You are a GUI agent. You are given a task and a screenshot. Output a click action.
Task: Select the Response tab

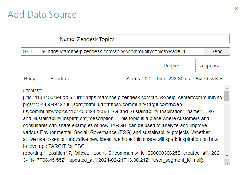209,66
